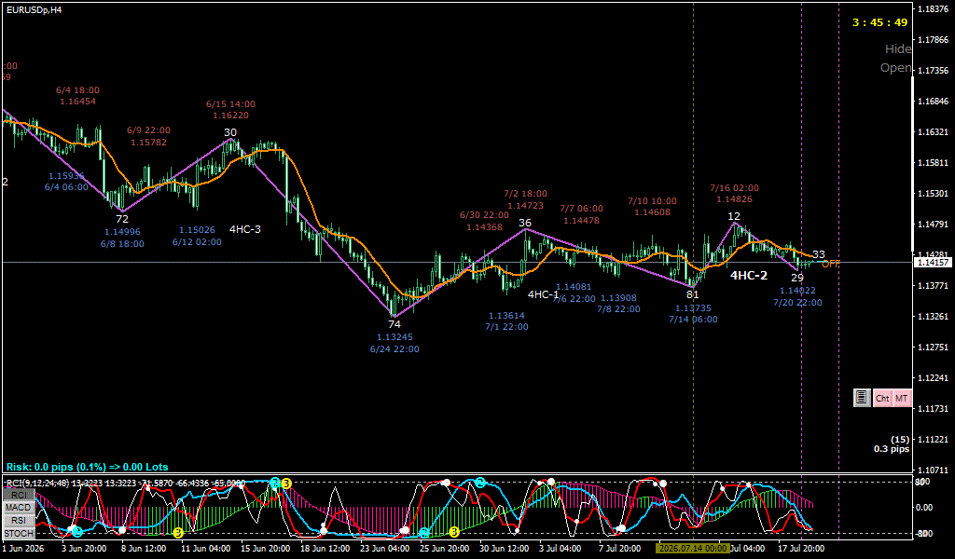Select the 1.13245 low price label

(x=394, y=337)
